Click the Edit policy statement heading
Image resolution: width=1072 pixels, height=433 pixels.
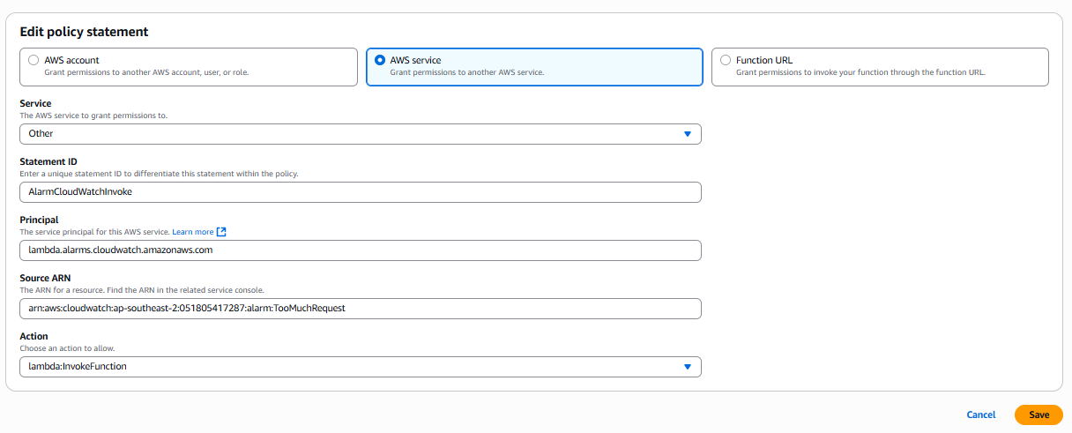tap(84, 32)
